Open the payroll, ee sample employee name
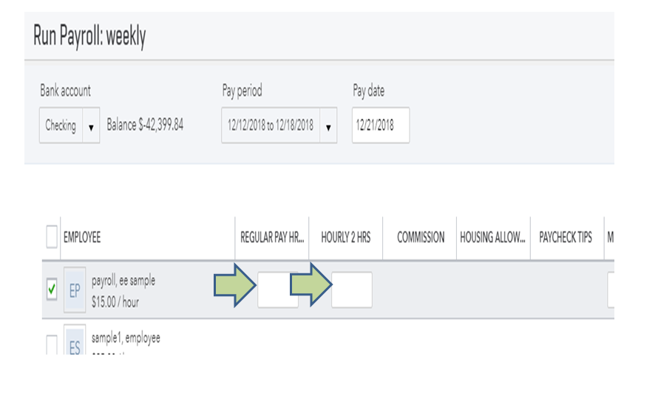Viewport: 658px width, 407px height. coord(123,281)
